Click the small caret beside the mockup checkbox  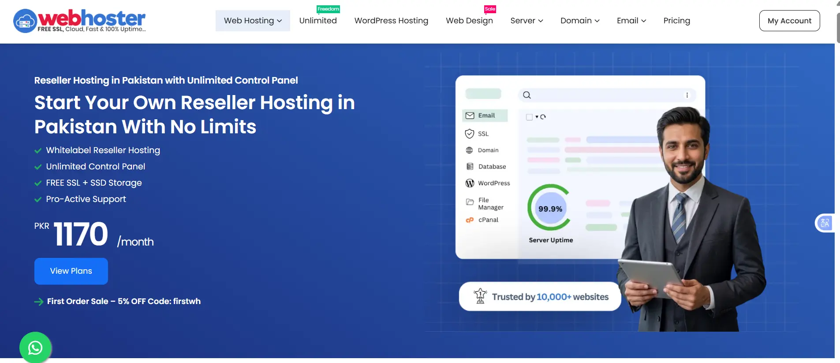click(537, 117)
